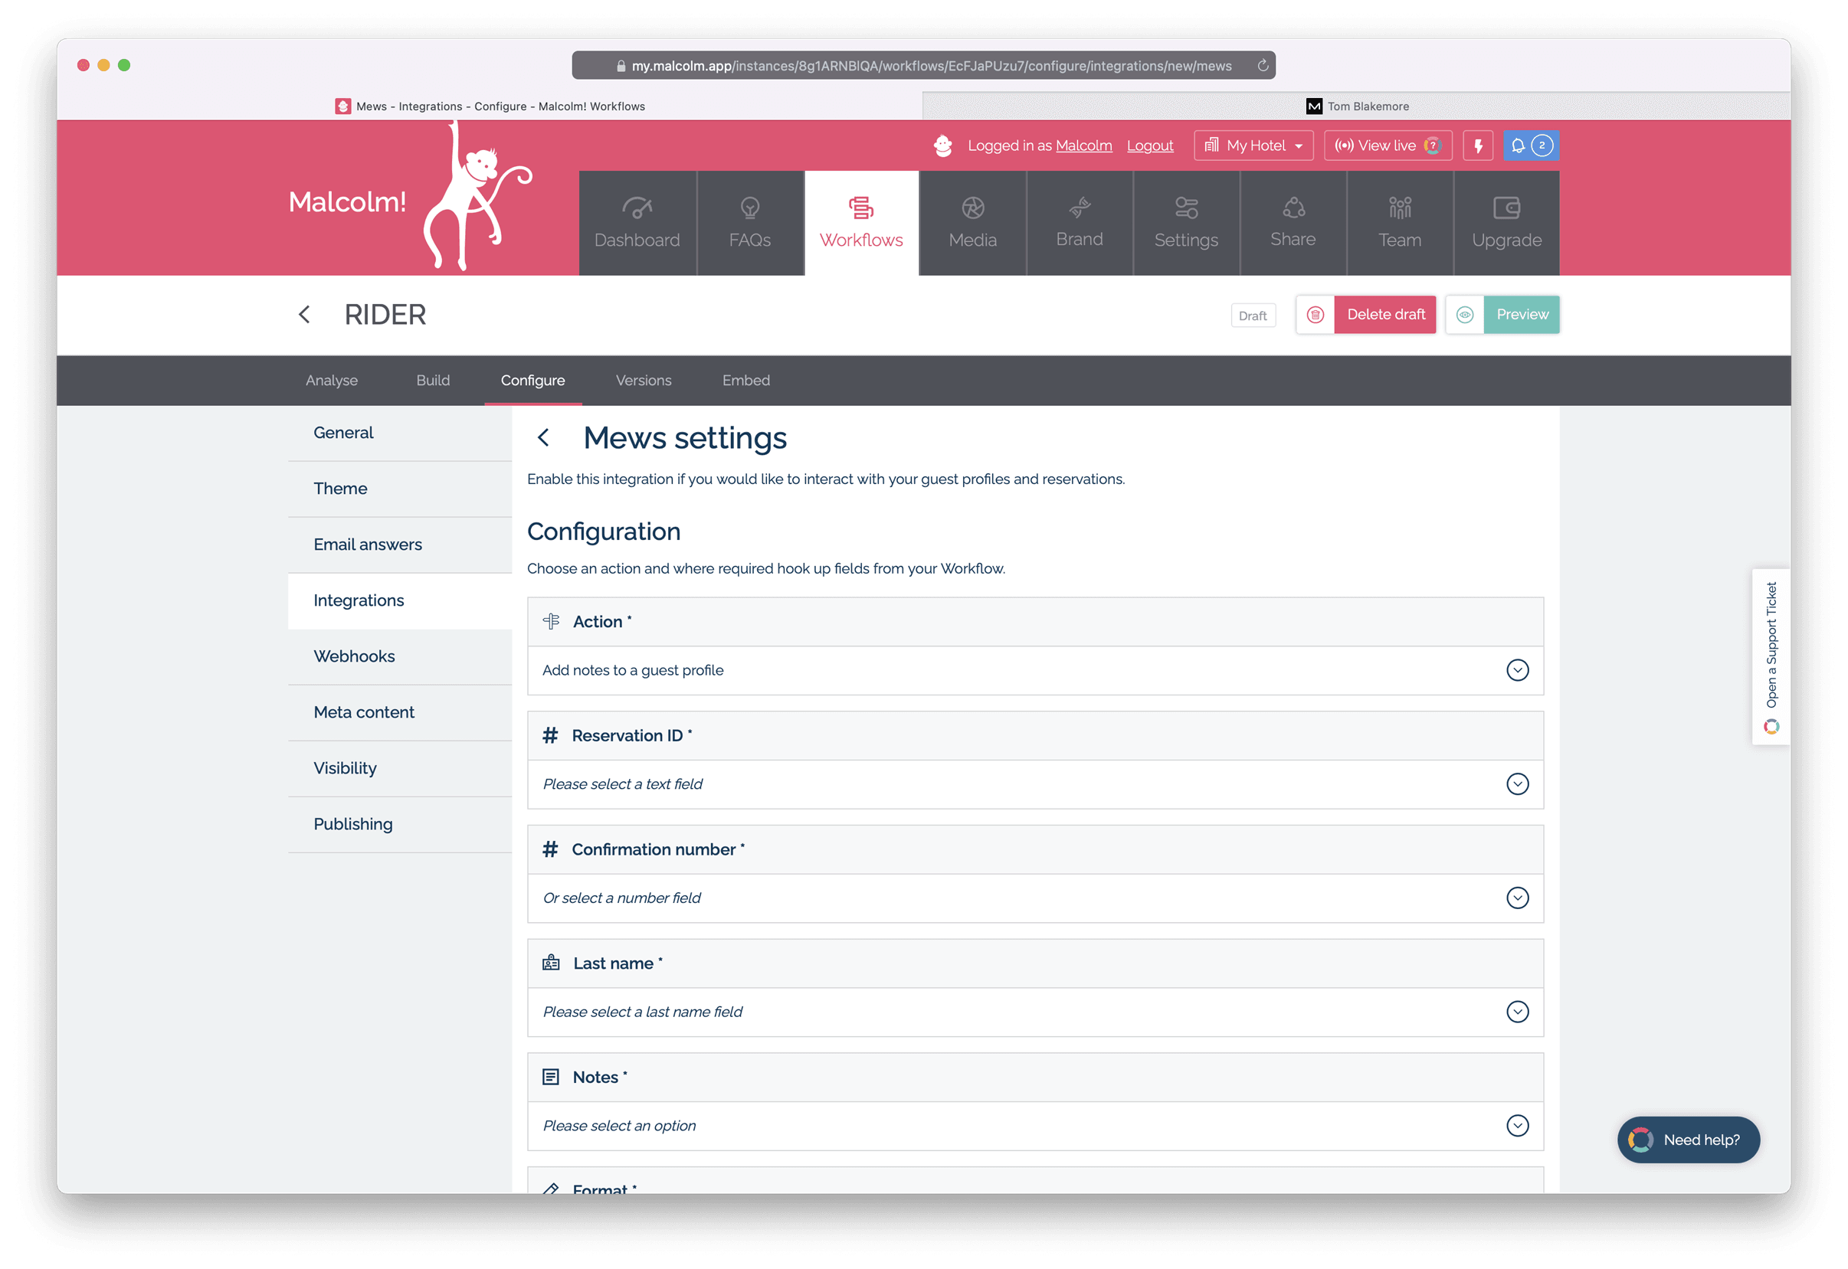
Task: Open the Brand section
Action: [x=1079, y=224]
